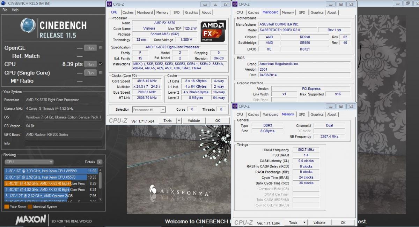
Task: Select SPD tab in Mainboard window
Action: [302, 12]
